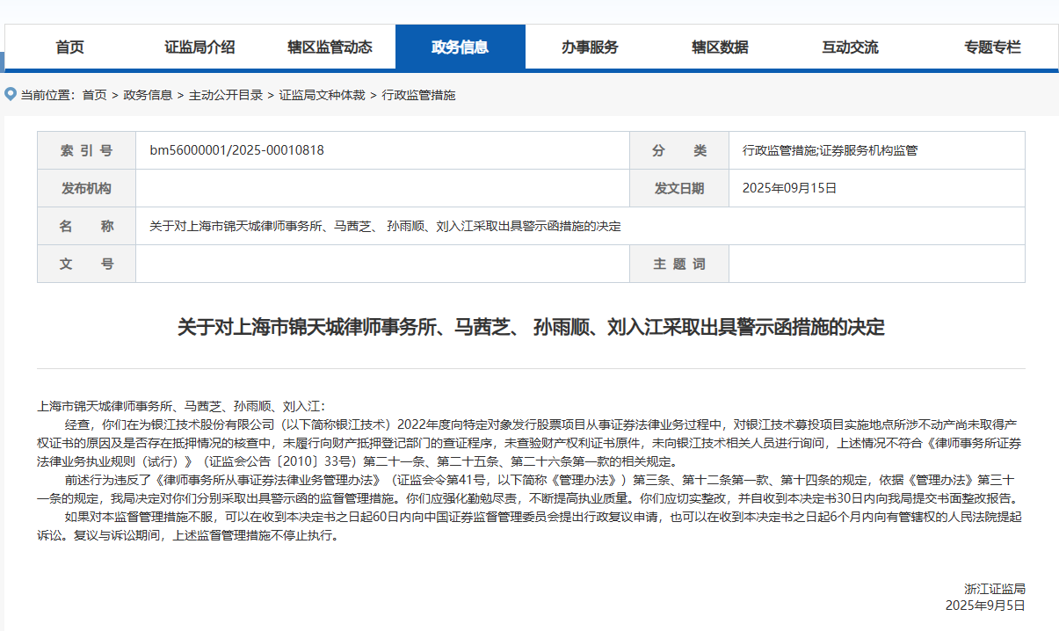Click the salutation line 上海市锦天城律师事务所、马茜芝、孙雨顺、刘入江:

coord(182,406)
